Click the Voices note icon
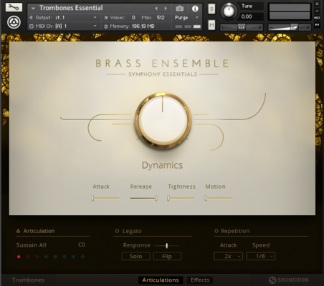The width and height of the screenshot is (324, 286). tap(106, 17)
